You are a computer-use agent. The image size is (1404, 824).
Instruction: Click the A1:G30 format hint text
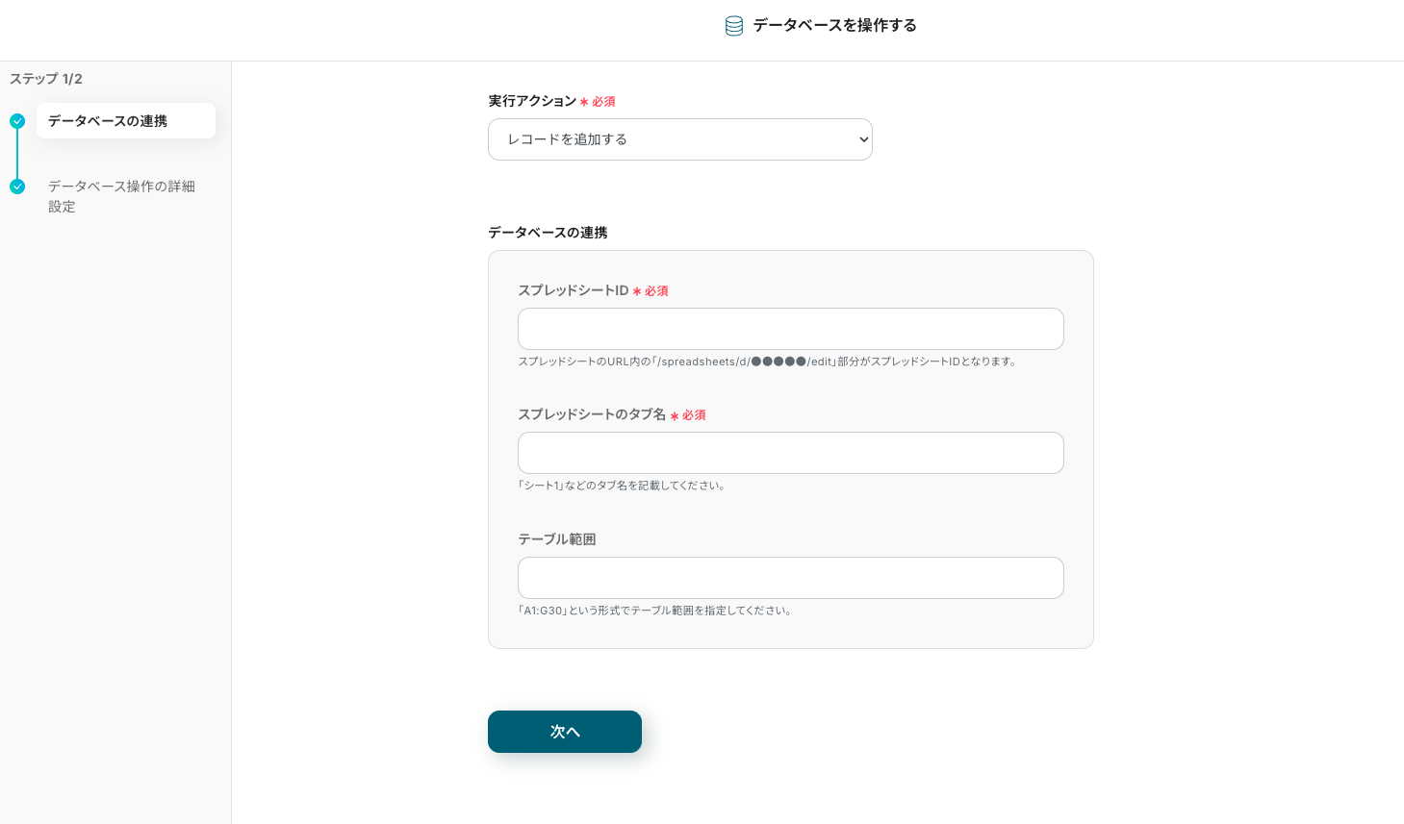pos(654,611)
